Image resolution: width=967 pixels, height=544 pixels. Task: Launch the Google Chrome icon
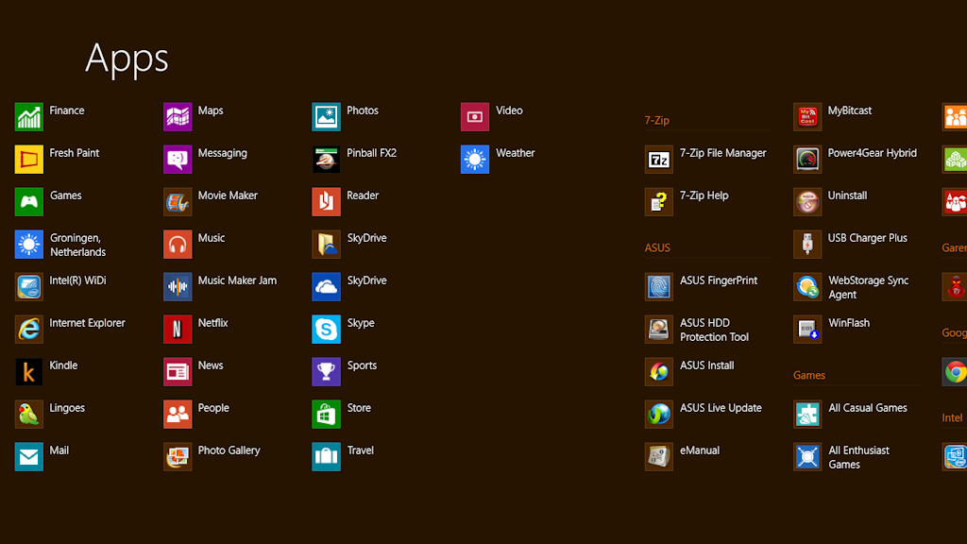[x=955, y=372]
